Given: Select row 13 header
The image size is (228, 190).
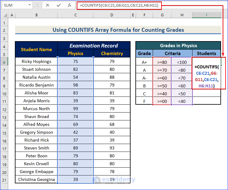Looking at the screenshot, I should [x=4, y=116].
